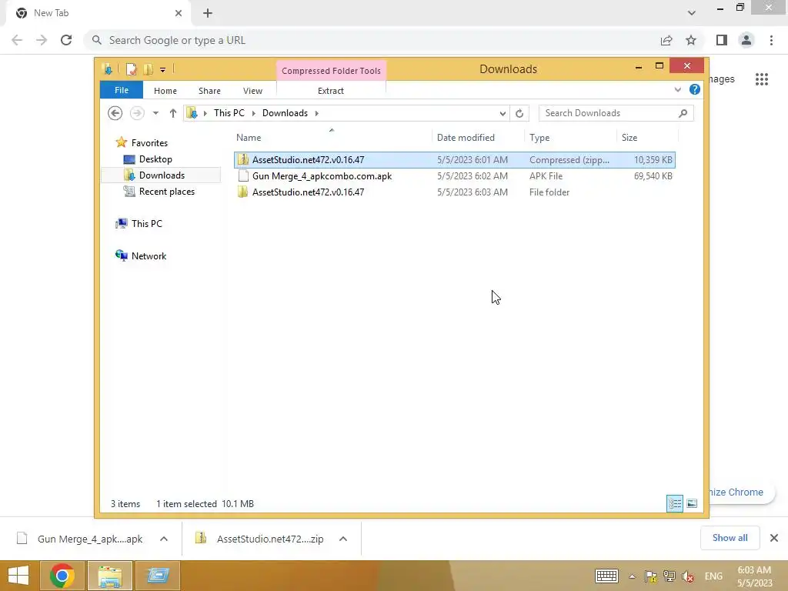Open options arrow for Gun Merge apk download

coord(164,539)
